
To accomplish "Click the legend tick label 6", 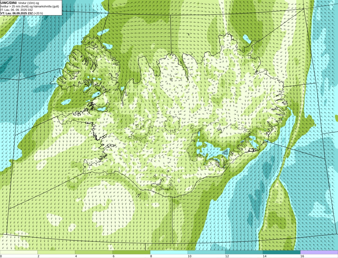I will coord(114,256).
